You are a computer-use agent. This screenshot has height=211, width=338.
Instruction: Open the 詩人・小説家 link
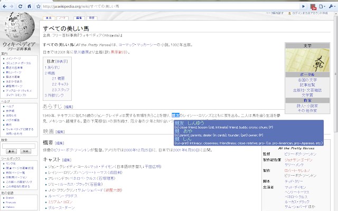(x=307, y=106)
